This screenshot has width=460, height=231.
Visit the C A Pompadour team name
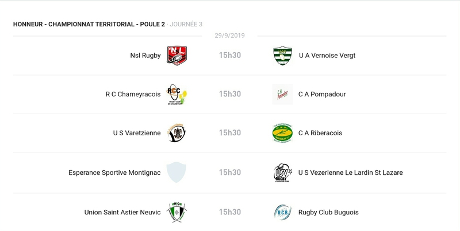(322, 94)
